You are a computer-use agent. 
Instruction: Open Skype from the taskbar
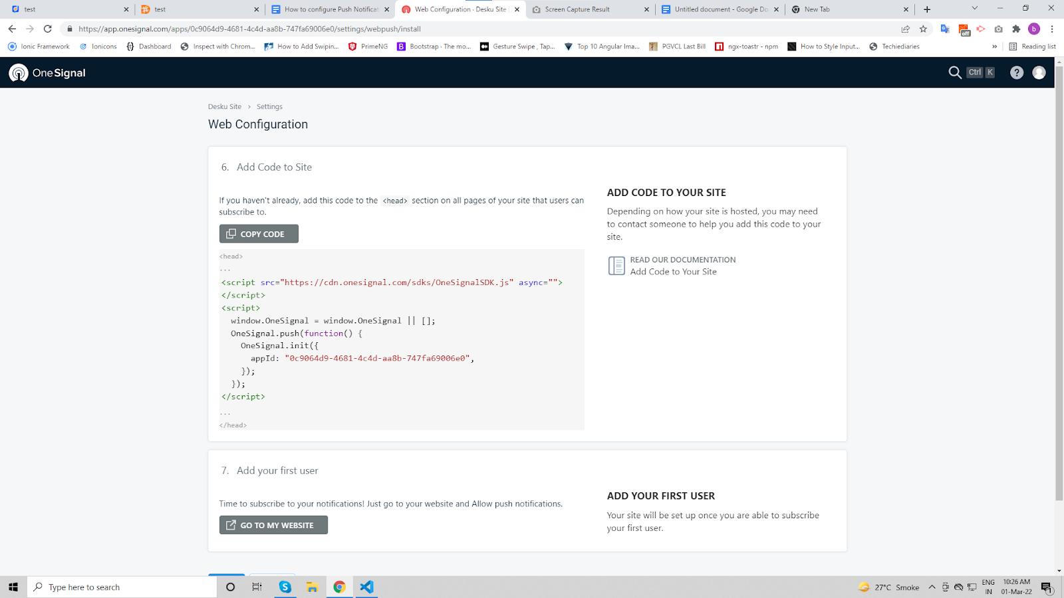tap(285, 587)
